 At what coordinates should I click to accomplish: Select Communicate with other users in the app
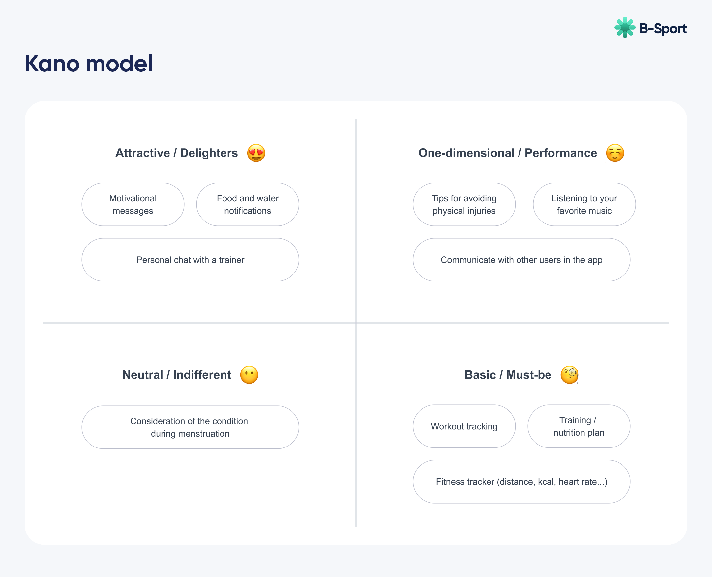tap(521, 260)
